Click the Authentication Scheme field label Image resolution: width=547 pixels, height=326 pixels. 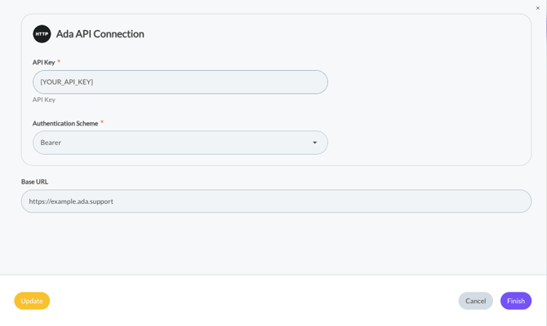65,124
